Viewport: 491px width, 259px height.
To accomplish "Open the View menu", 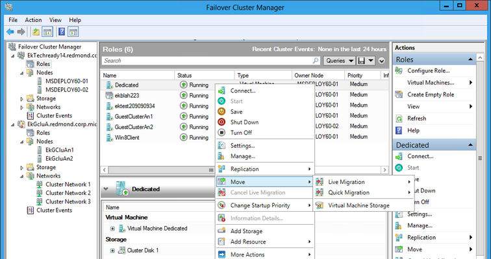I will [55, 20].
